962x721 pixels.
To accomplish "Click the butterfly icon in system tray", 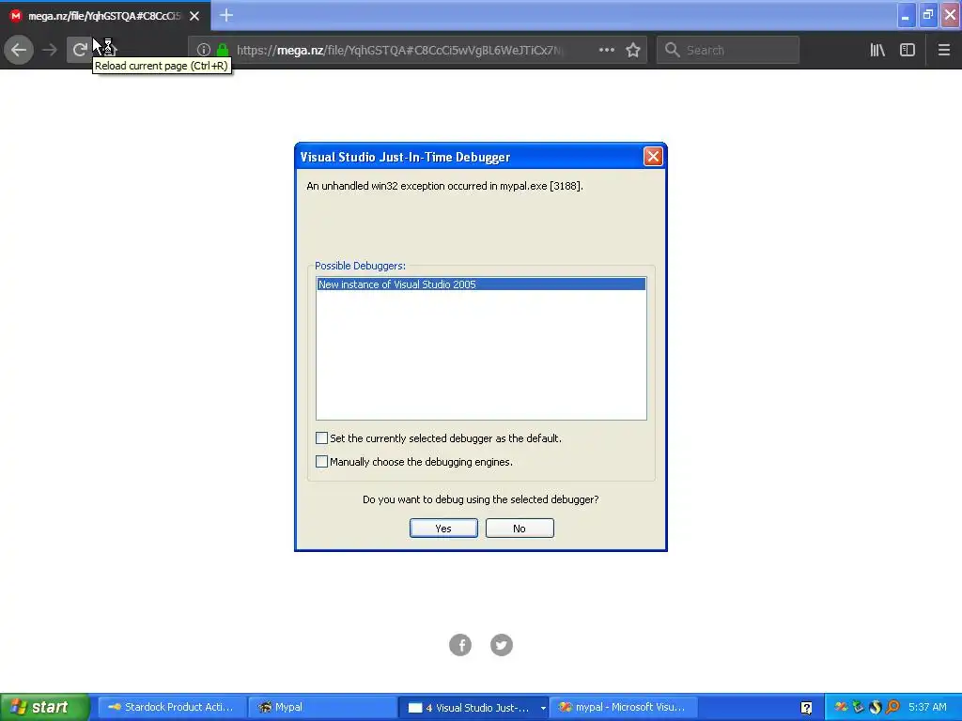I will 841,707.
